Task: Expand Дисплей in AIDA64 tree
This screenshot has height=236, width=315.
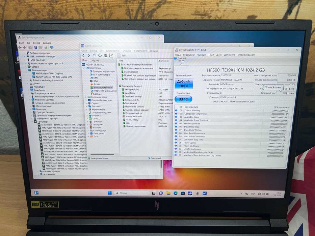Action: point(86,106)
